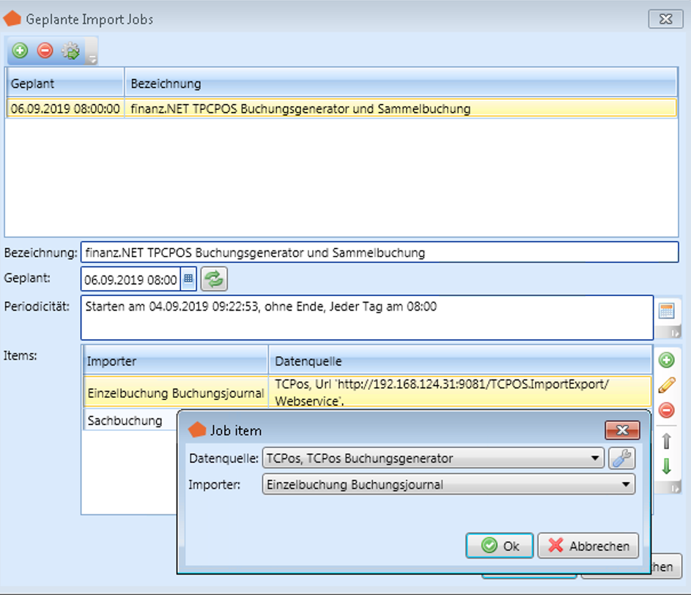Open calendar picker in Geplant date field
The image size is (691, 595).
pyautogui.click(x=188, y=279)
